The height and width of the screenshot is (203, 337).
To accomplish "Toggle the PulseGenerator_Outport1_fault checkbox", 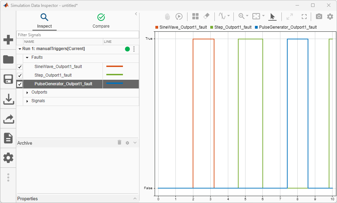I will pyautogui.click(x=20, y=84).
